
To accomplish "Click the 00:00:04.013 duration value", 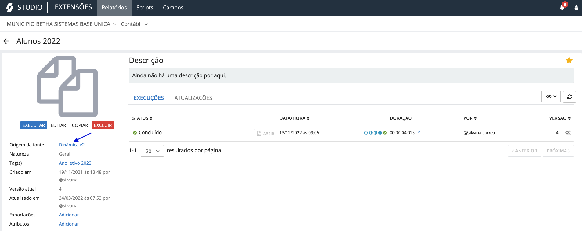I will point(402,133).
